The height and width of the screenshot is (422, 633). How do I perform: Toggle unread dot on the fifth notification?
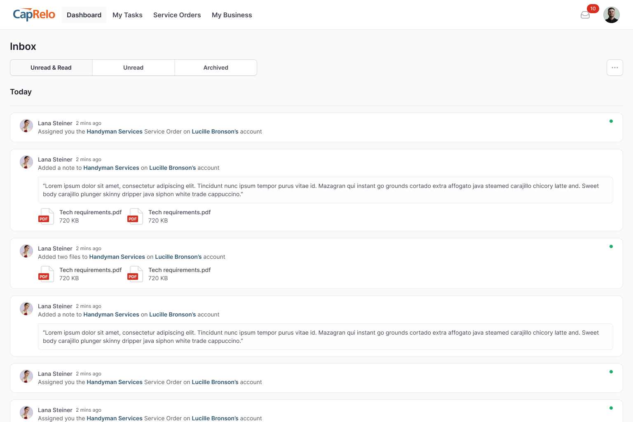click(611, 372)
